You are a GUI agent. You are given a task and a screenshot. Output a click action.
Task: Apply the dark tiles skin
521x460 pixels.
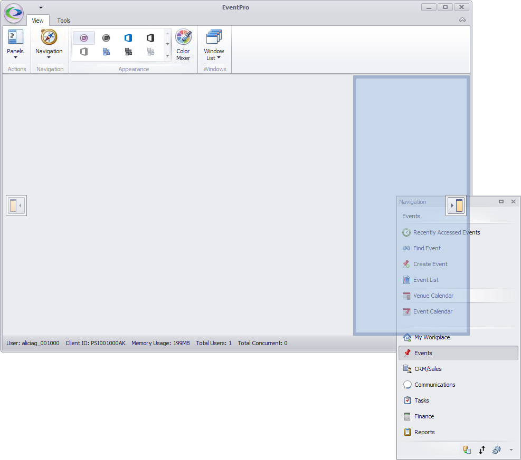point(128,52)
